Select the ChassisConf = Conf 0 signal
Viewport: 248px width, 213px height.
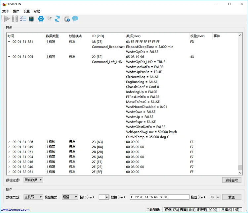pyautogui.click(x=142, y=87)
